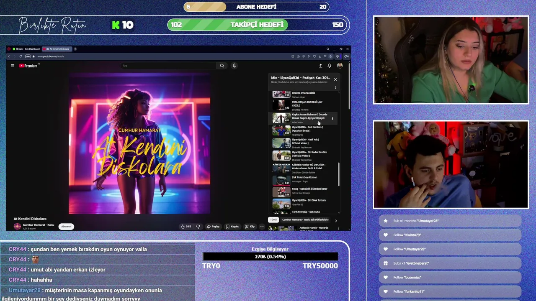This screenshot has width=536, height=301.
Task: Like the video with thumbs up 54 B
Action: click(186, 227)
